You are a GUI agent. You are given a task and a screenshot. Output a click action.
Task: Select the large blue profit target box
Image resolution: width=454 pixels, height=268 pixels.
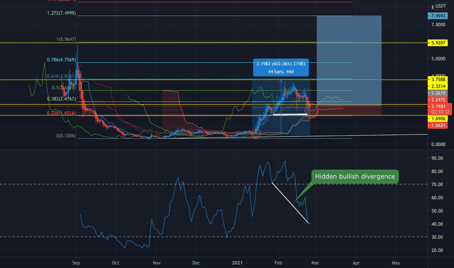click(349, 59)
